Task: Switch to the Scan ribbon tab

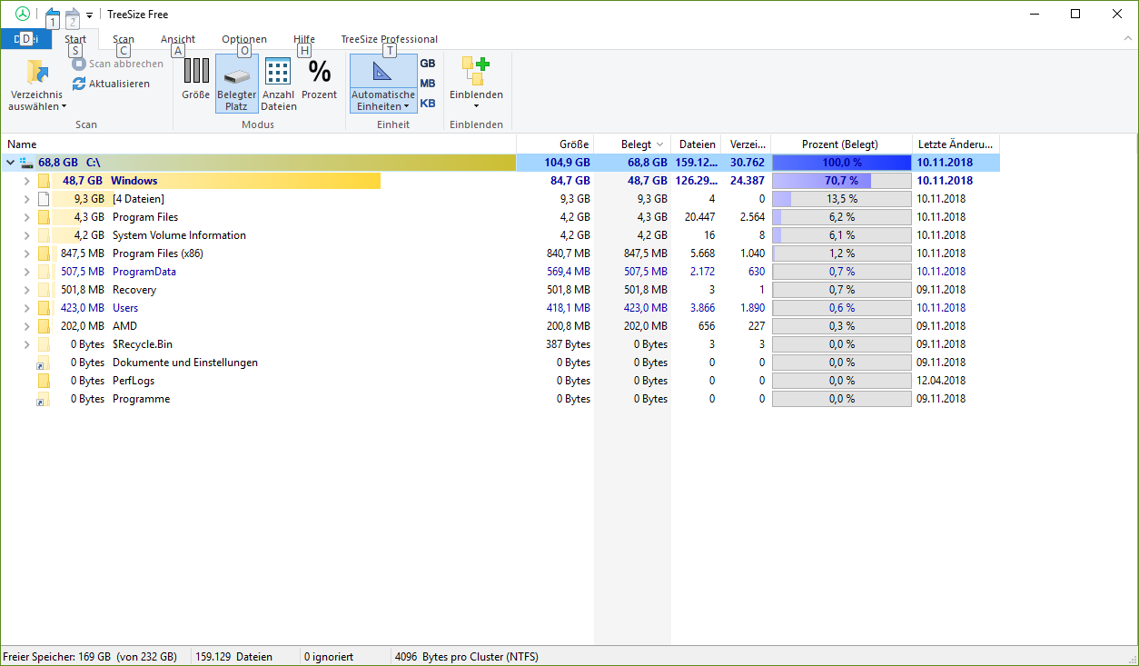Action: point(124,39)
